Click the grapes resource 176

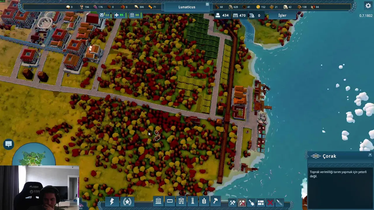tap(98, 7)
